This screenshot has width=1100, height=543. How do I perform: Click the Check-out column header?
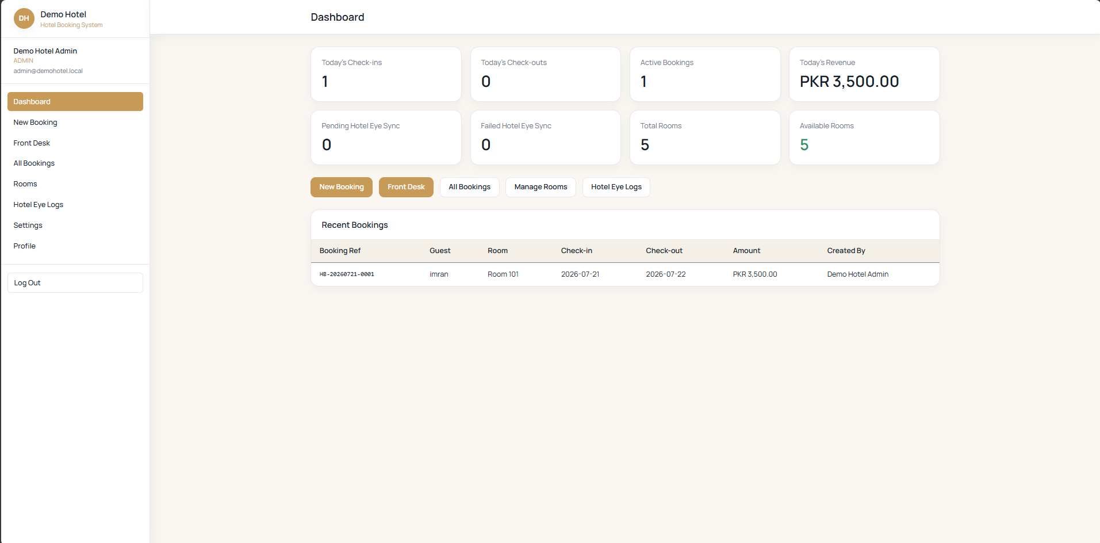(x=664, y=251)
